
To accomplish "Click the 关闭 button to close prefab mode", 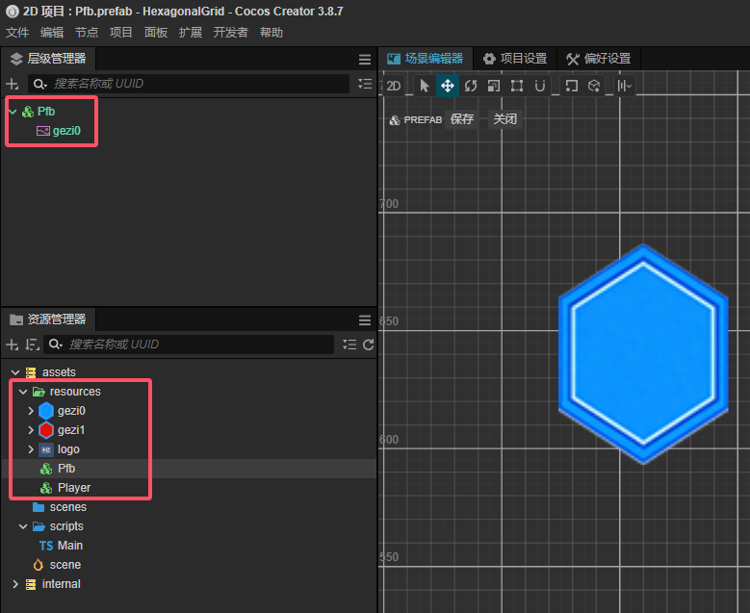I will 504,119.
